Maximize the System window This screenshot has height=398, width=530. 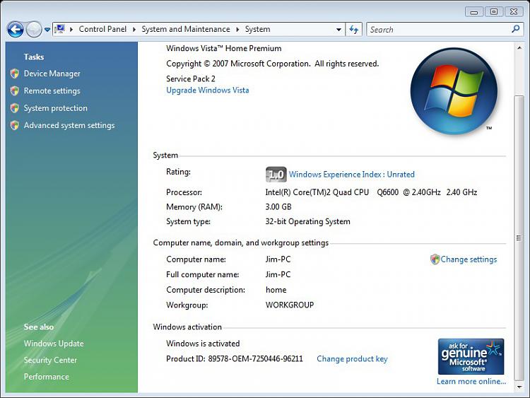pyautogui.click(x=494, y=12)
